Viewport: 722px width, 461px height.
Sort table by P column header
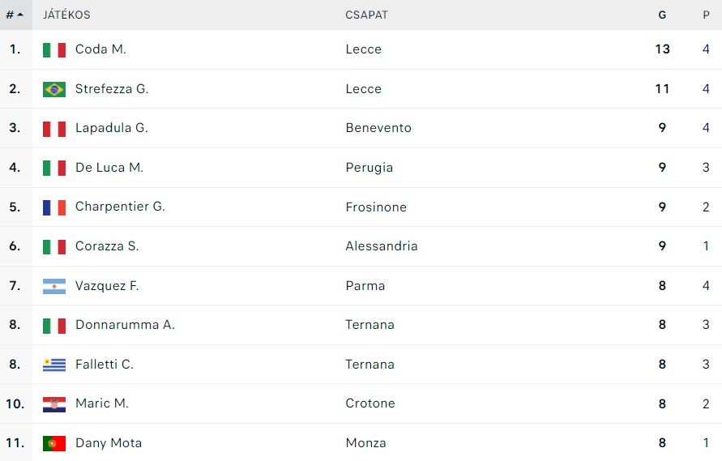coord(706,15)
